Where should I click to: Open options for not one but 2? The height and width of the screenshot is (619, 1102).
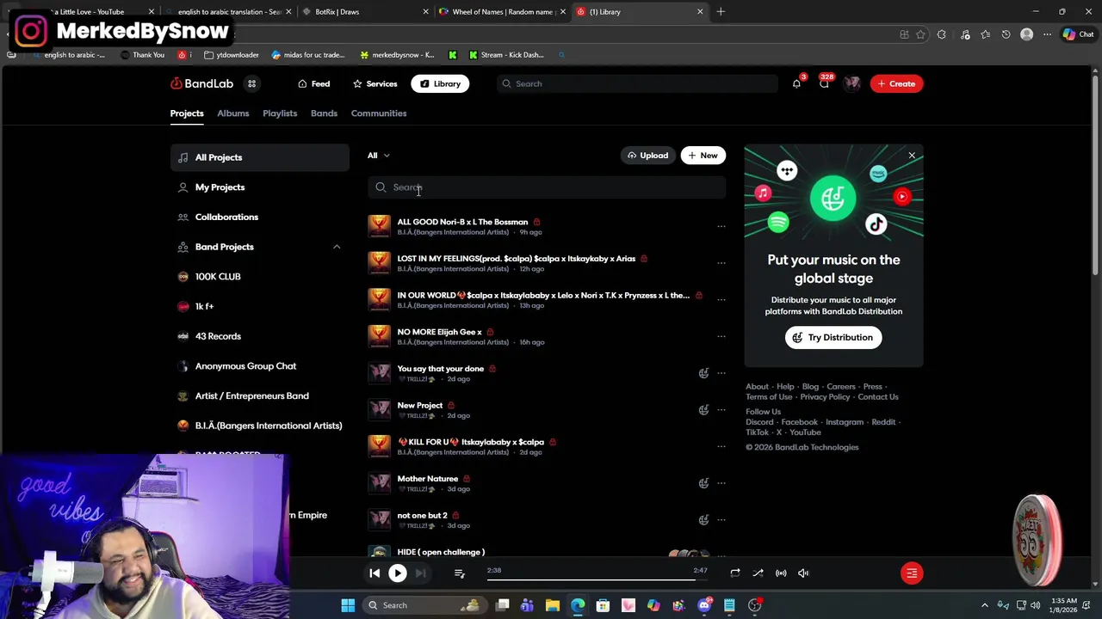point(721,520)
